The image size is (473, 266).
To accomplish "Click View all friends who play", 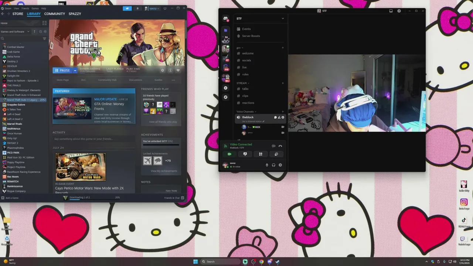I will coord(163,122).
